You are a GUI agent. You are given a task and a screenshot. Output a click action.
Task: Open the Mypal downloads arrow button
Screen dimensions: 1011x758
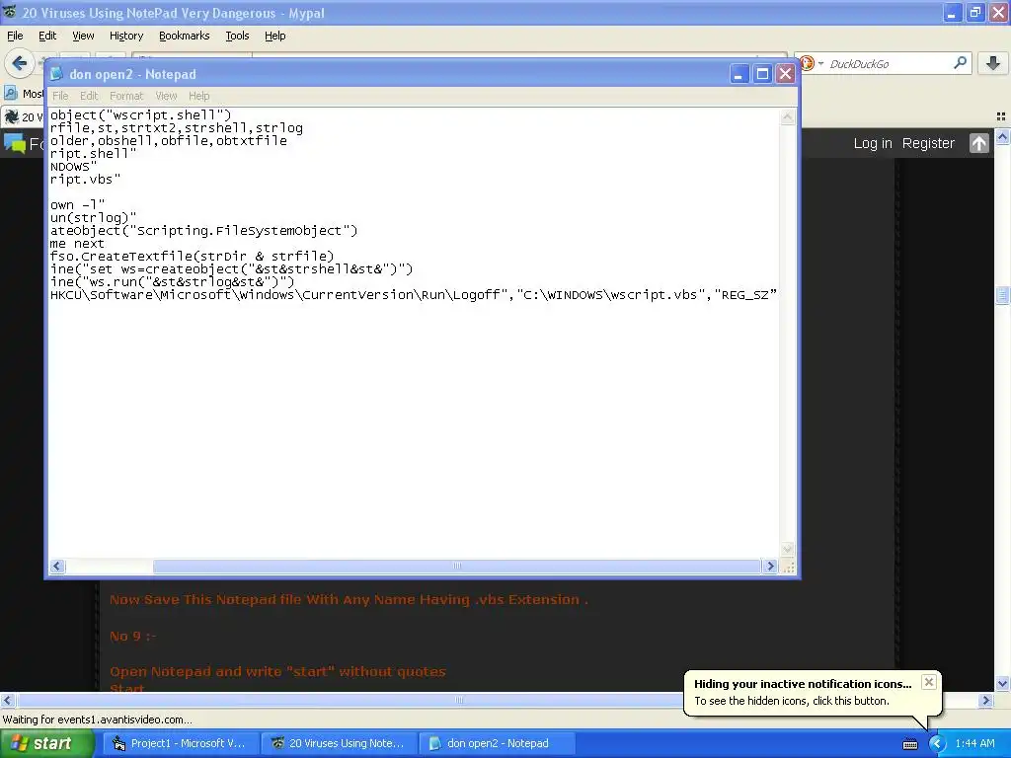pos(993,63)
